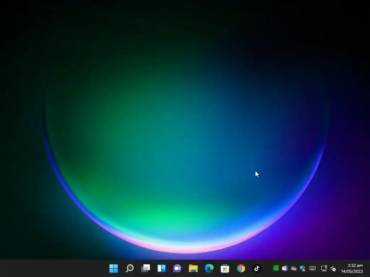Open the Widgets panel icon
The width and height of the screenshot is (370, 277).
(162, 268)
